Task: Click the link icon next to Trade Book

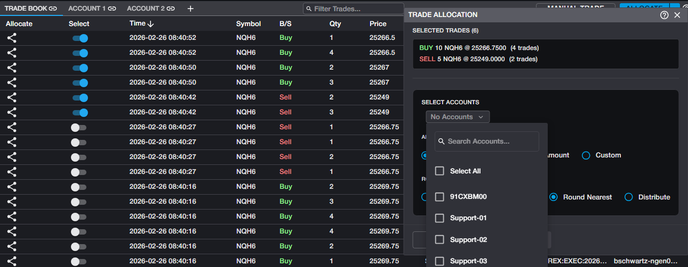Action: pos(53,9)
